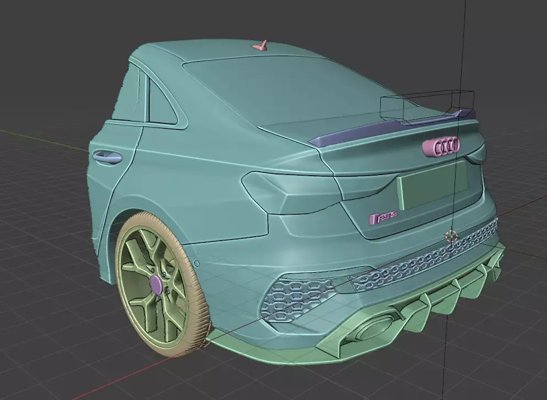Click the 3D cursor crosshair near bumper
The width and height of the screenshot is (547, 400).
(x=451, y=237)
